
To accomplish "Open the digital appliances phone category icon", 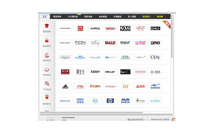I will 47,97.
